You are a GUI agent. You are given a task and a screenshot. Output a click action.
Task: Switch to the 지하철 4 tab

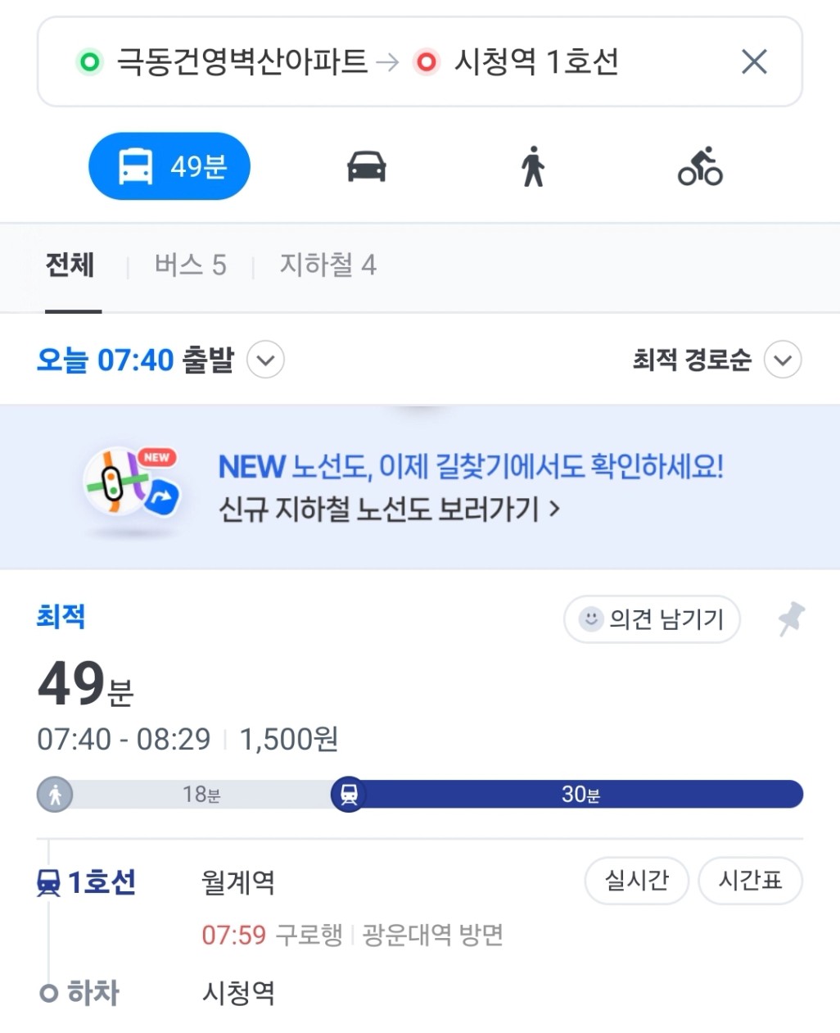coord(327,265)
